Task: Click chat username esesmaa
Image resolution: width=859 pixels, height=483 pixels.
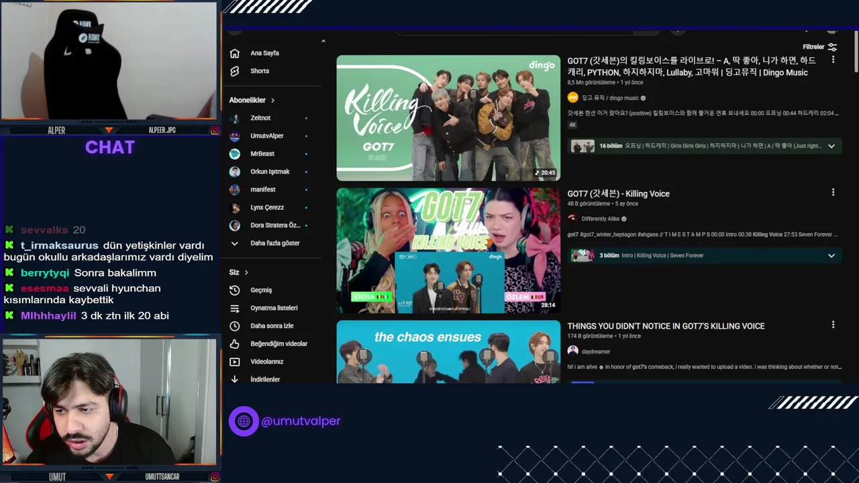Action: point(44,288)
